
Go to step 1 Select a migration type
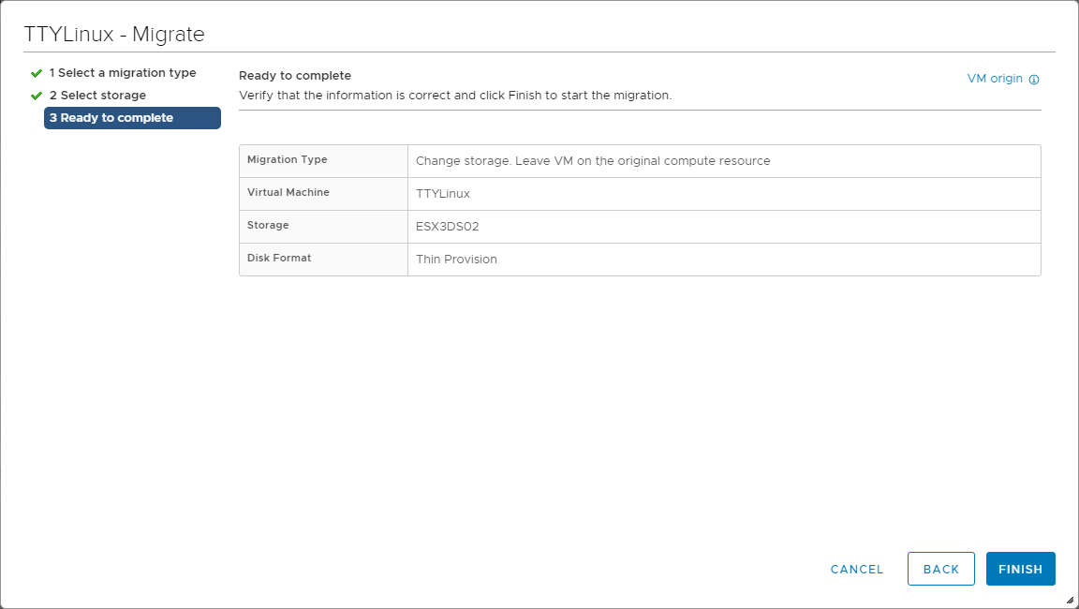[x=123, y=73]
